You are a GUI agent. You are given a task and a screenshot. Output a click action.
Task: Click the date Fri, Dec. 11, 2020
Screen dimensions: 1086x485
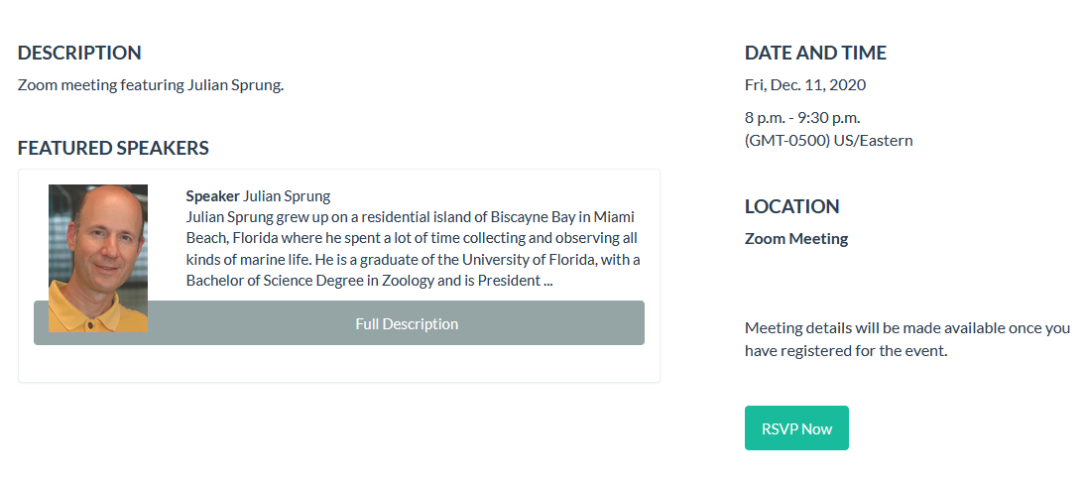(x=804, y=84)
